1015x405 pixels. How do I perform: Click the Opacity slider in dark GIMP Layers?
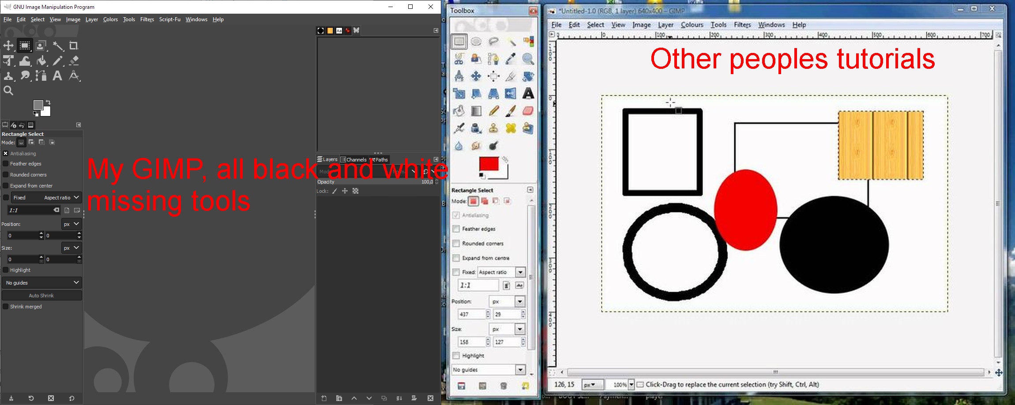(377, 182)
